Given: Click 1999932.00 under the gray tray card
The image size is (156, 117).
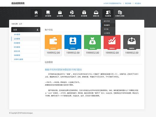Looking at the screenshot, I should [132, 53].
